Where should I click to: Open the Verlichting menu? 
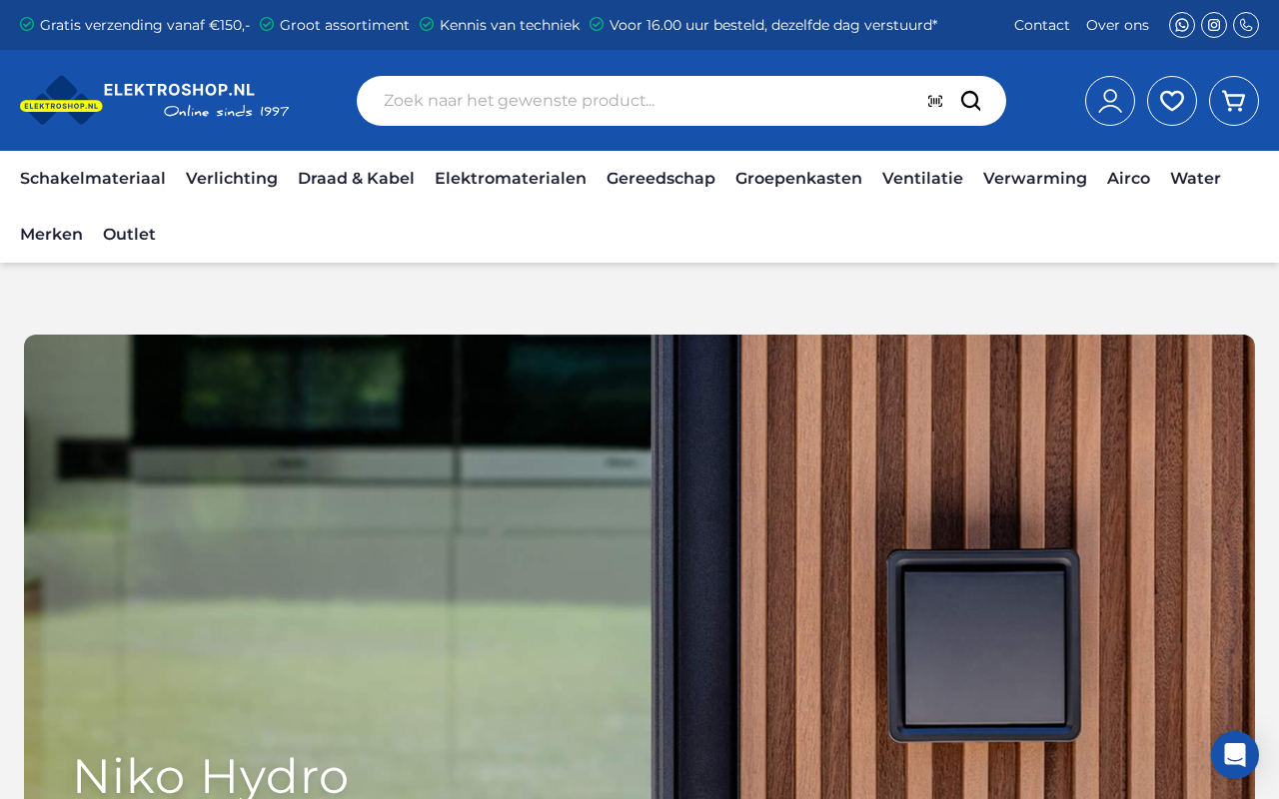[232, 179]
